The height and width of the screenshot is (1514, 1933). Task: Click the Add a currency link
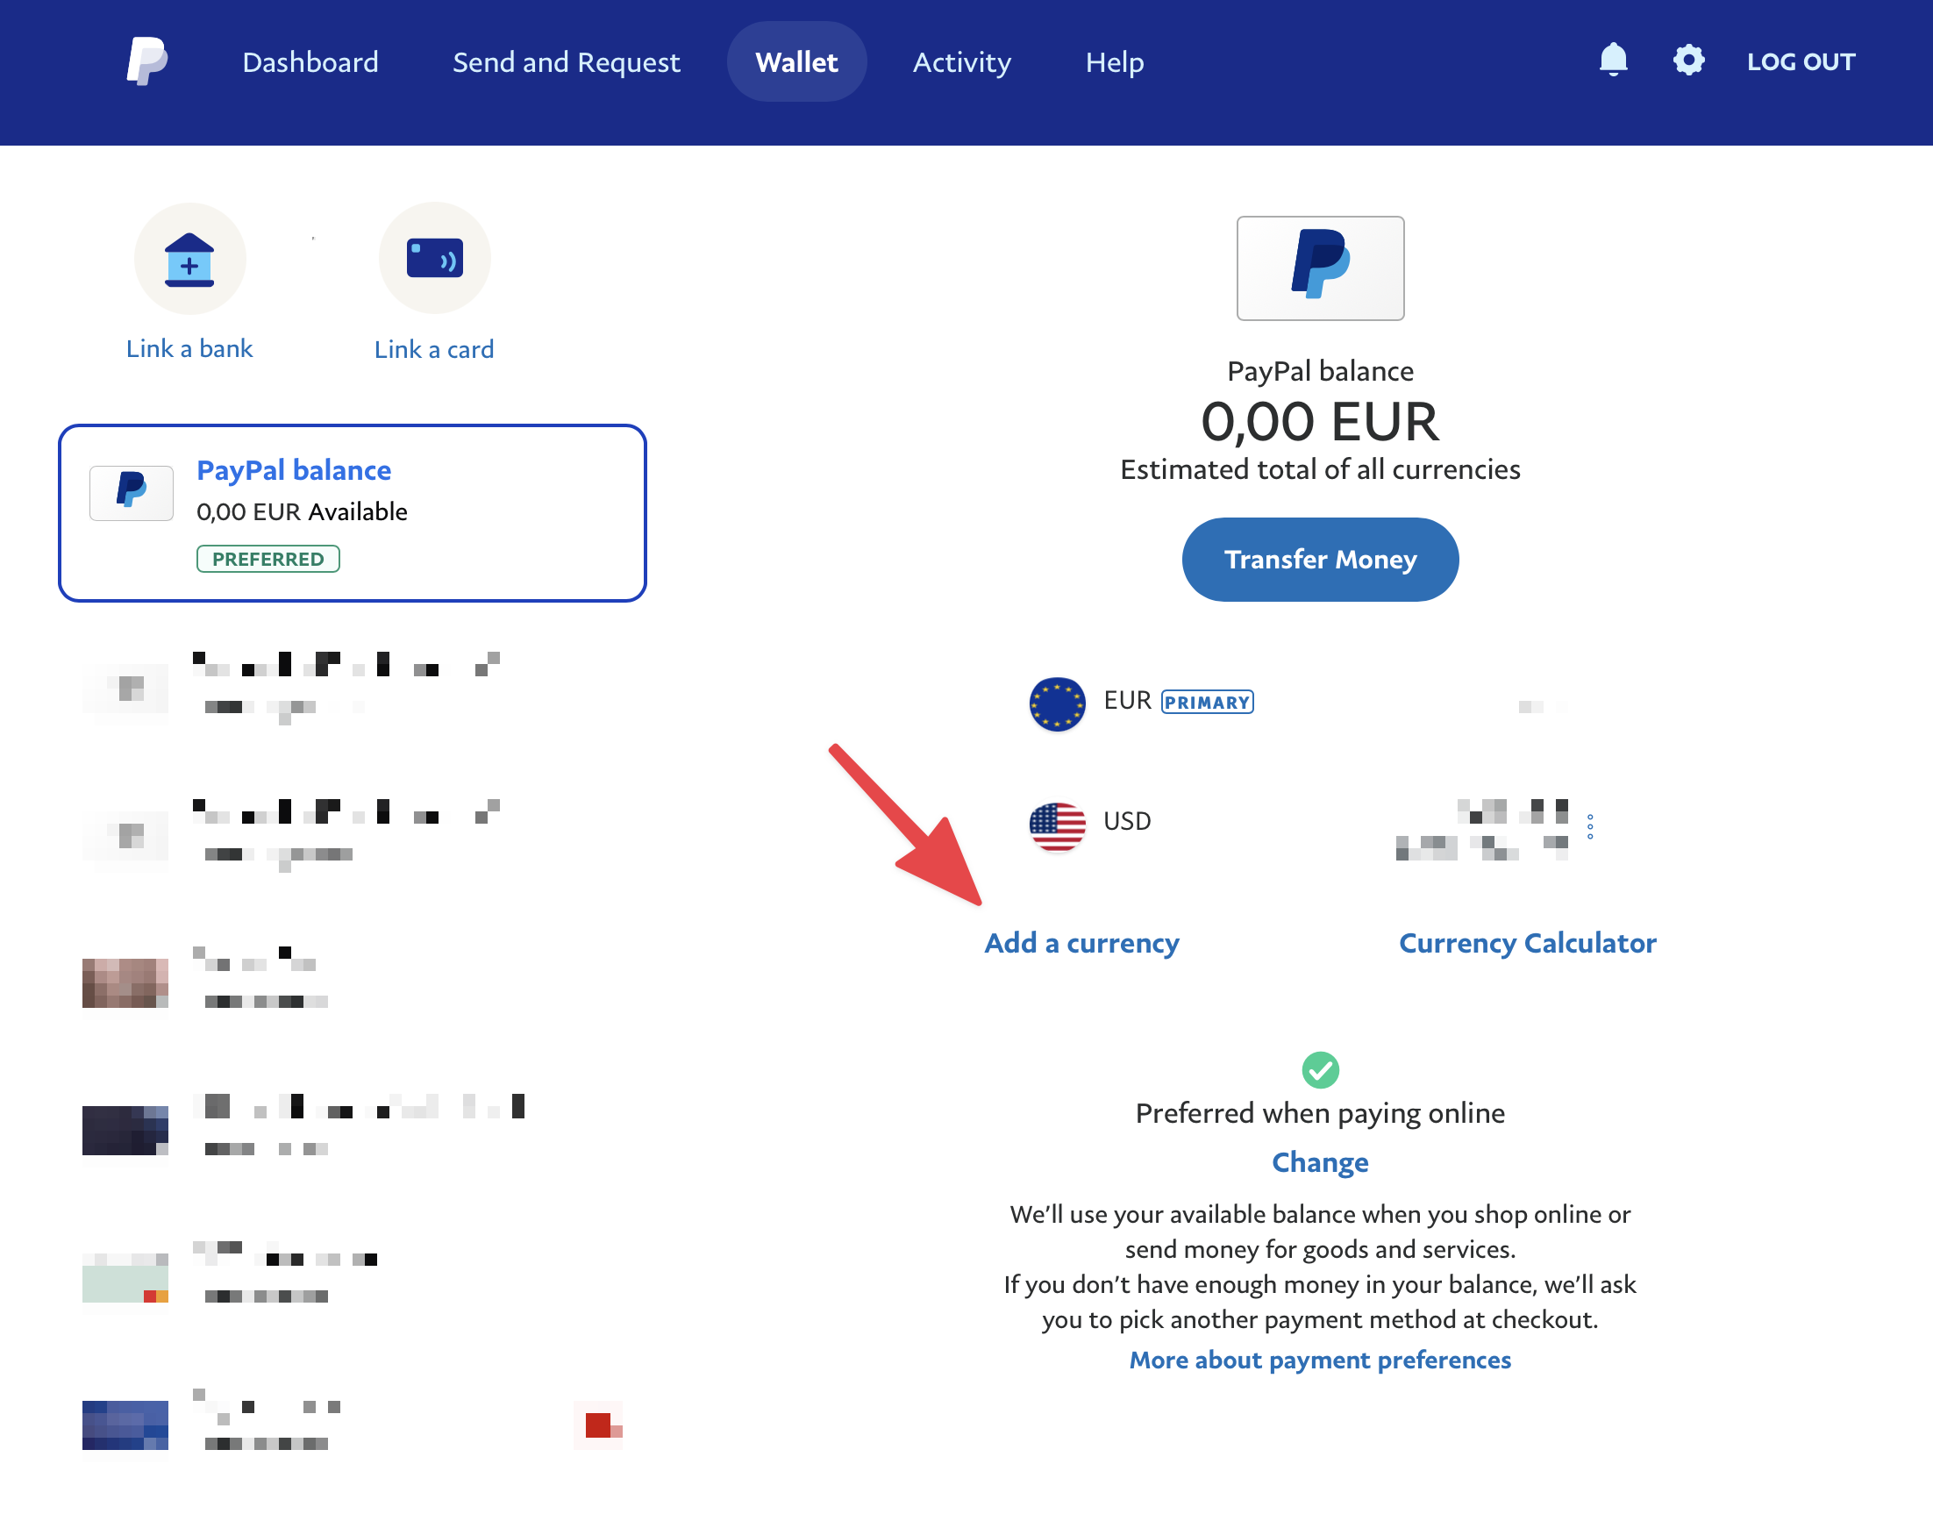pyautogui.click(x=1080, y=941)
